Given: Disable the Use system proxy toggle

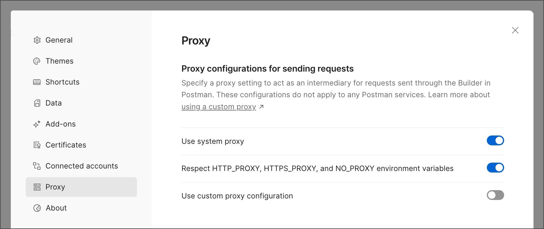Looking at the screenshot, I should click(495, 140).
